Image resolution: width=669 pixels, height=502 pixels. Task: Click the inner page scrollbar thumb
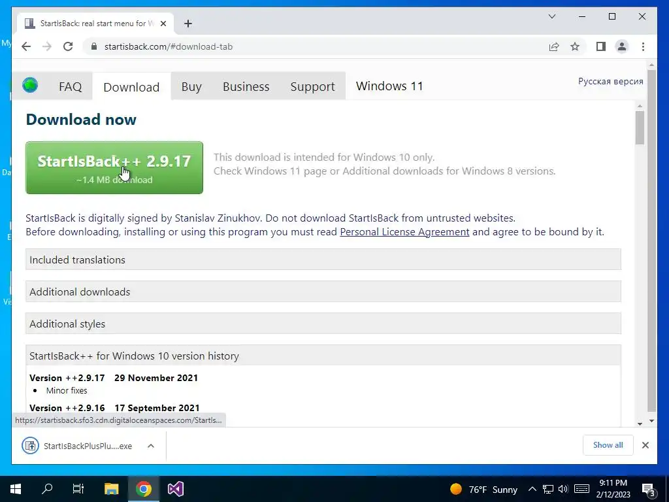[640, 127]
